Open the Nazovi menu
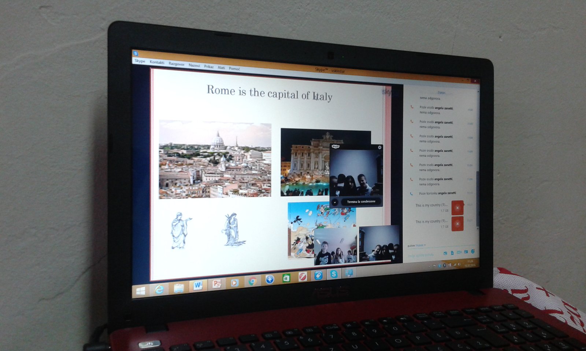The width and height of the screenshot is (586, 351). pos(194,65)
